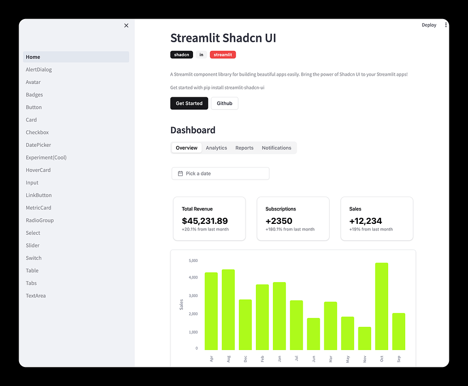Screen dimensions: 468x386
Task: Click the Apr bar in chart
Action: tap(211, 311)
